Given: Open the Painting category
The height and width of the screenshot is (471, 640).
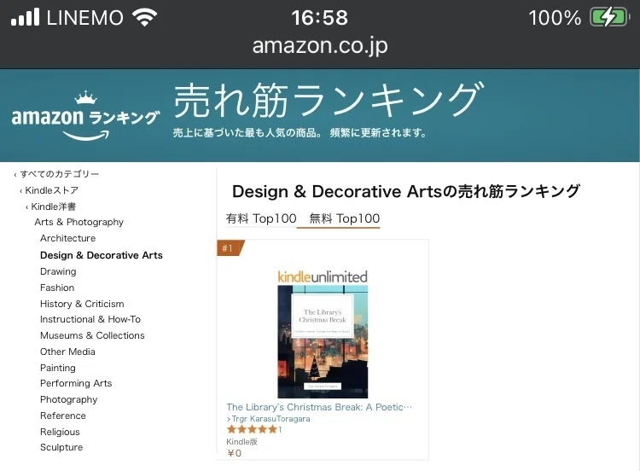Looking at the screenshot, I should tap(57, 368).
